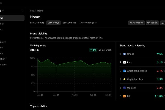Viewport: 165px width, 110px height.
Task: Click the All models filter button
Action: coord(136,23)
